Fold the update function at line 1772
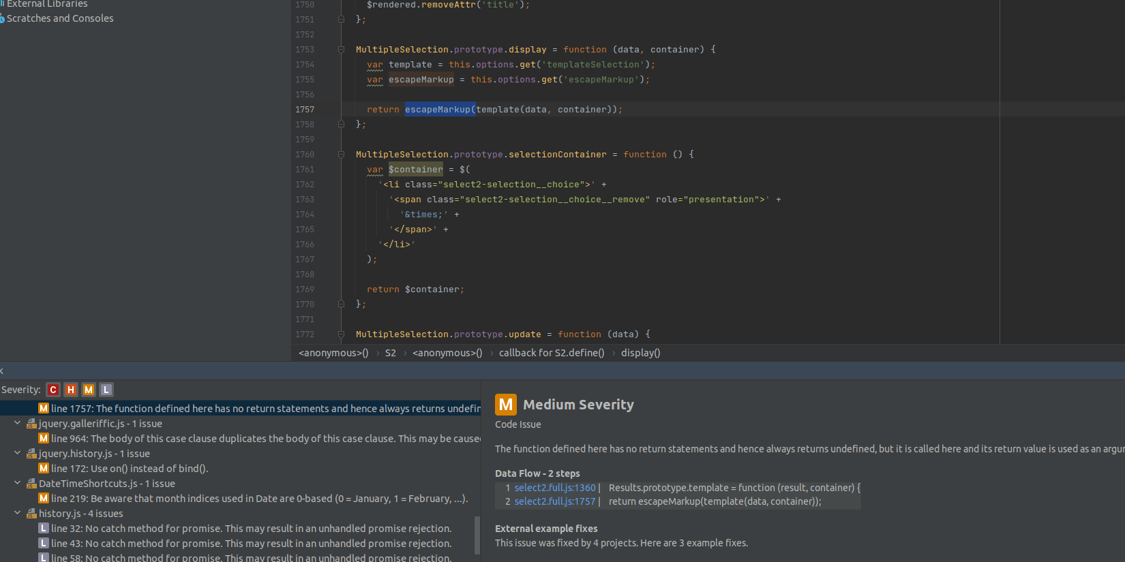 tap(341, 334)
